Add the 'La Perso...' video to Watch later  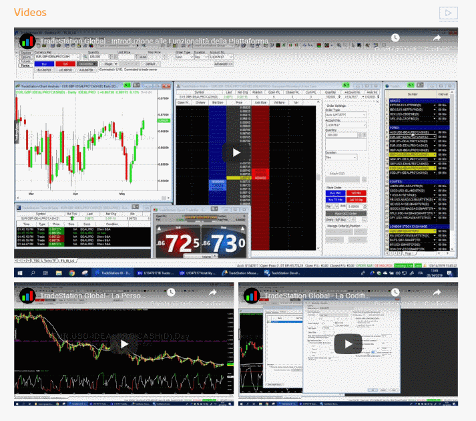[171, 293]
